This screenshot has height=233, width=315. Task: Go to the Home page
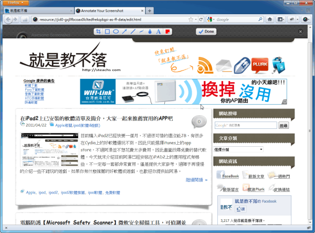point(270,19)
